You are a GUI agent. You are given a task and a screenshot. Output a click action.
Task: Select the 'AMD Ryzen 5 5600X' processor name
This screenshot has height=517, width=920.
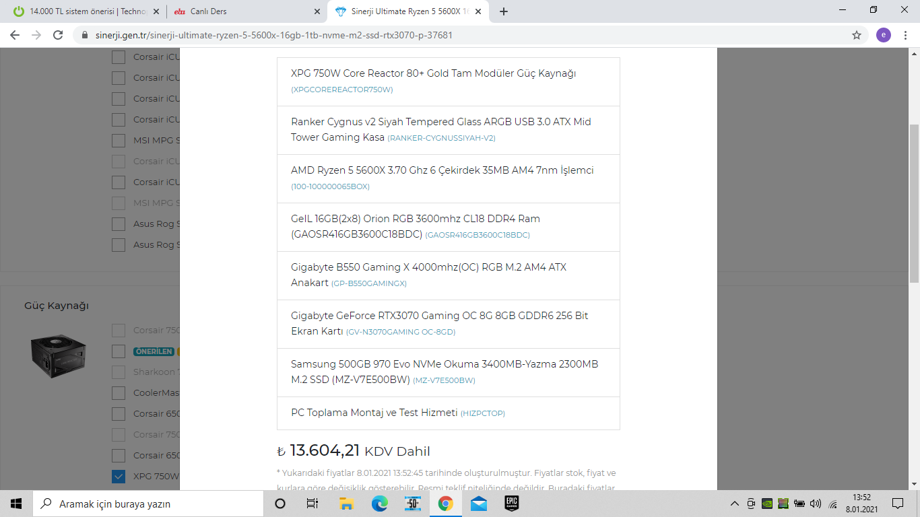coord(442,170)
